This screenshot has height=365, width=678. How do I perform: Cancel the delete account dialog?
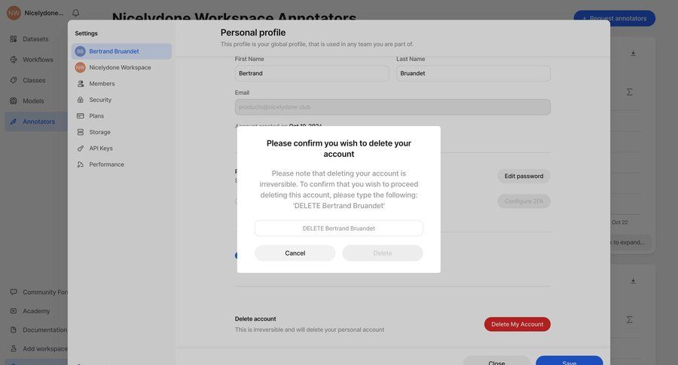point(295,253)
